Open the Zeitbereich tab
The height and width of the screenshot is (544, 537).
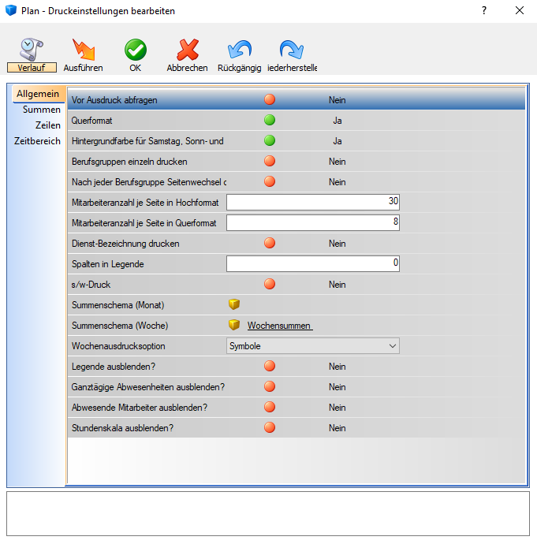(x=37, y=141)
